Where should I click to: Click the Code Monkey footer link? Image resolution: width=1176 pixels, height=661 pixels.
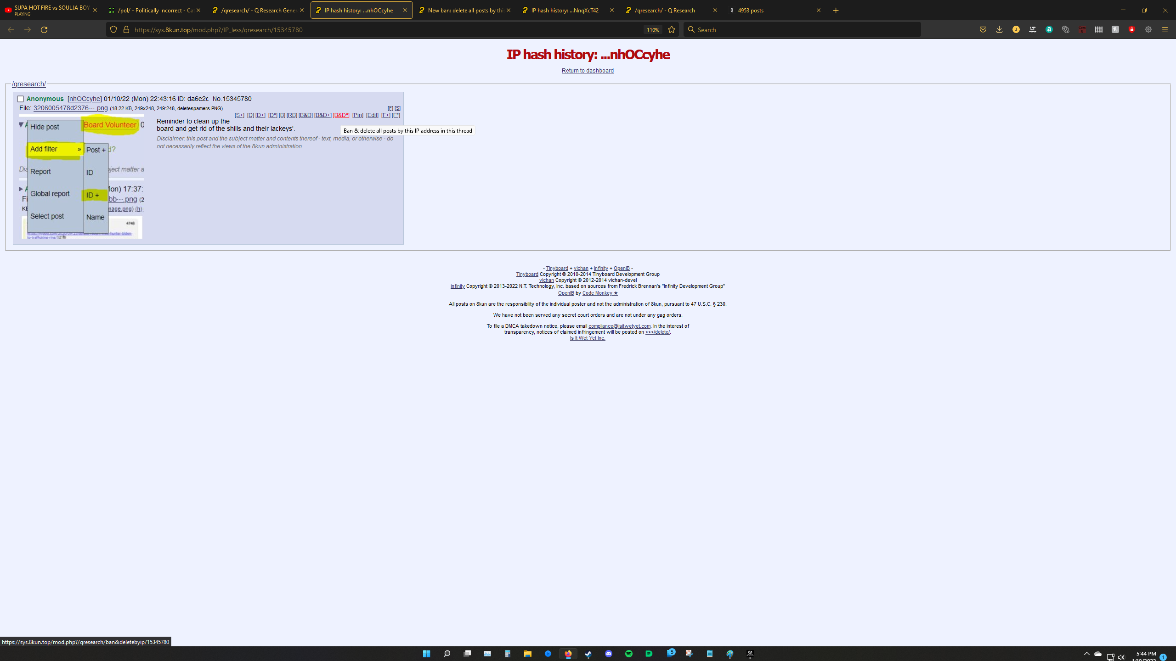click(x=600, y=293)
